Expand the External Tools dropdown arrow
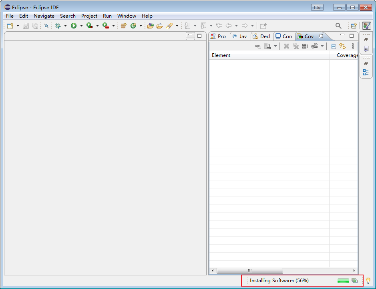376x289 pixels. click(x=113, y=26)
